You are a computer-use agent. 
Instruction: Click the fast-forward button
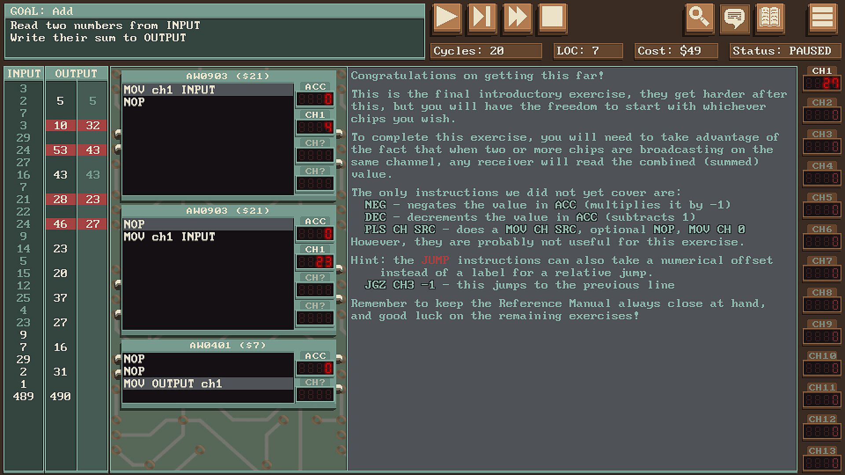coord(517,18)
